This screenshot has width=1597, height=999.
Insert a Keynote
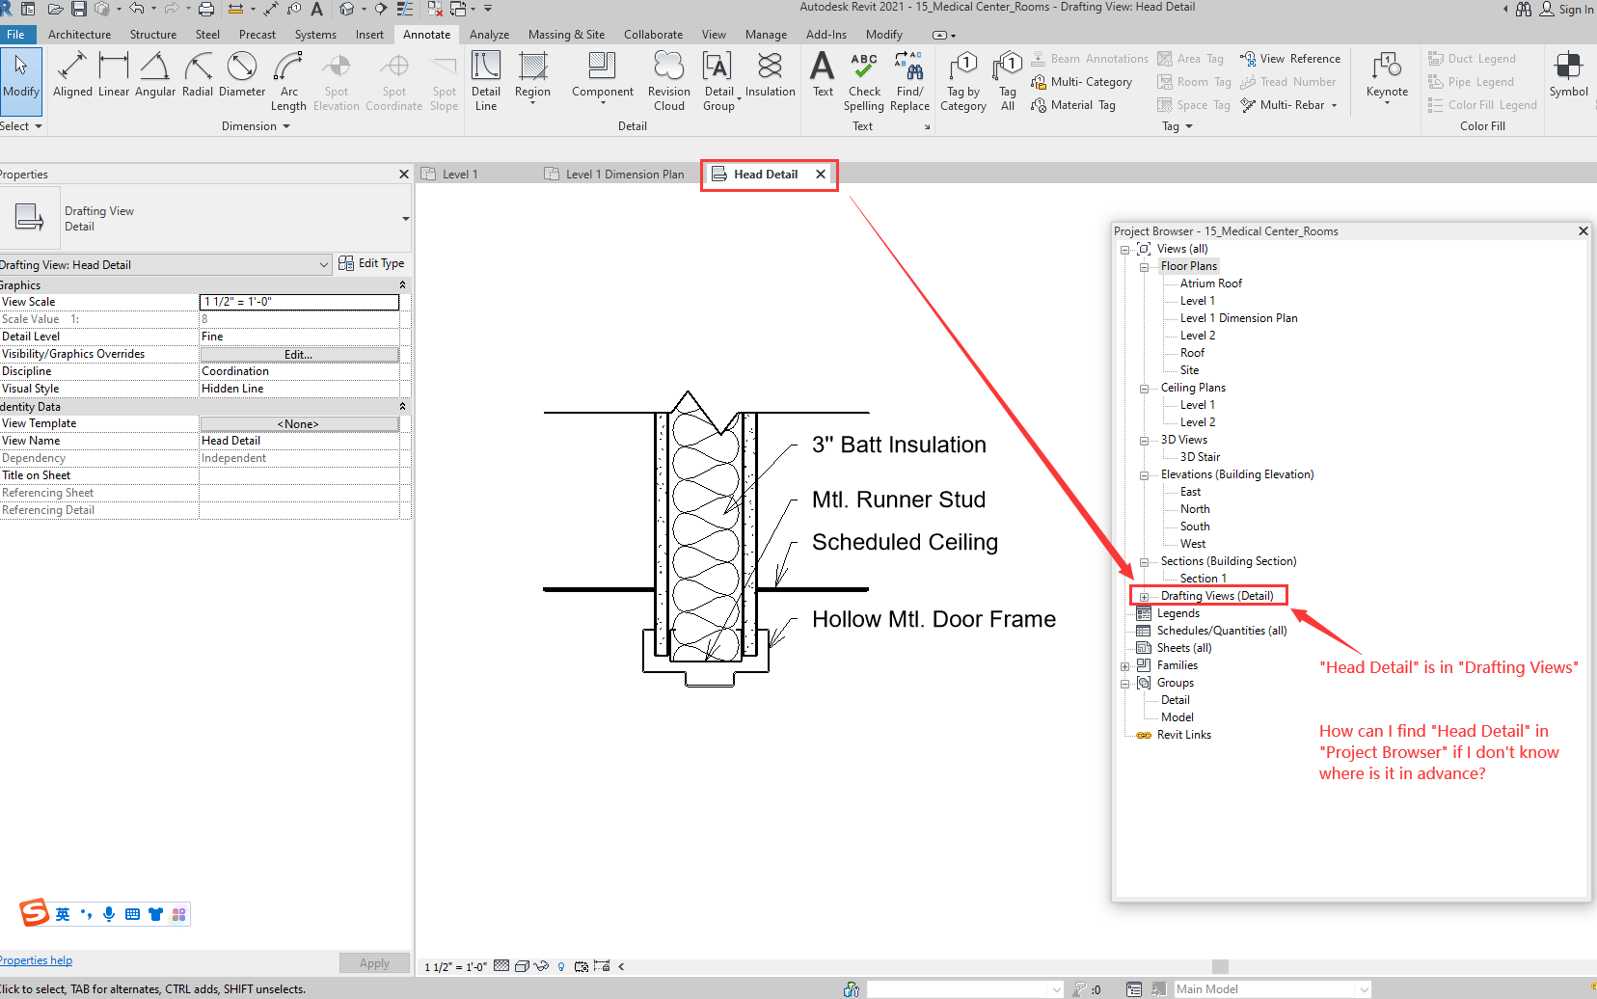(1387, 77)
